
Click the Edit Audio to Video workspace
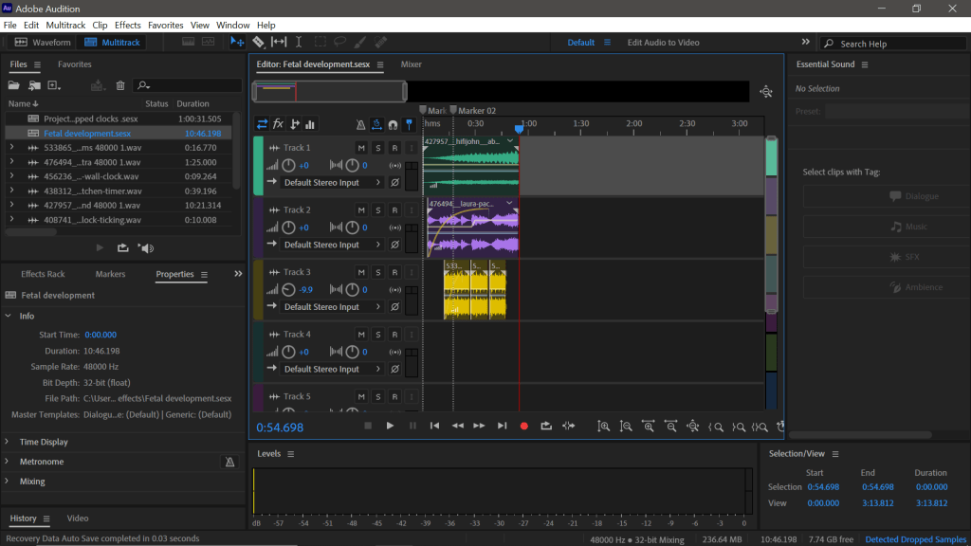pyautogui.click(x=663, y=43)
